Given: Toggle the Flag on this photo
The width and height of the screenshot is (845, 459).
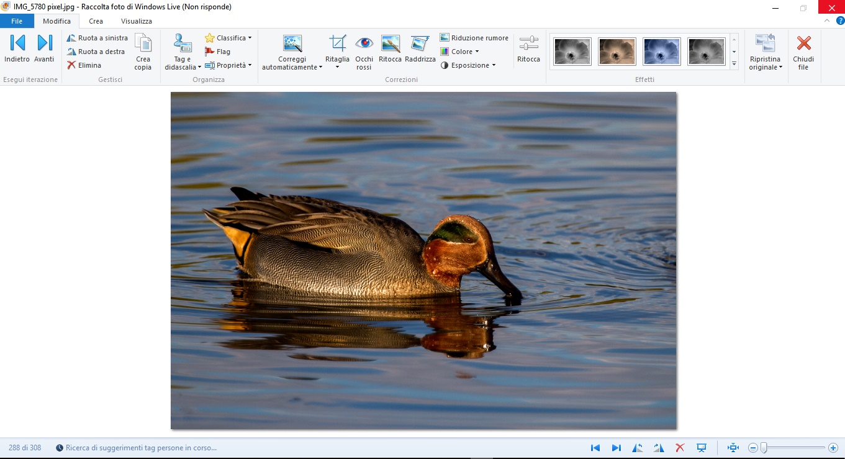Looking at the screenshot, I should [x=218, y=52].
